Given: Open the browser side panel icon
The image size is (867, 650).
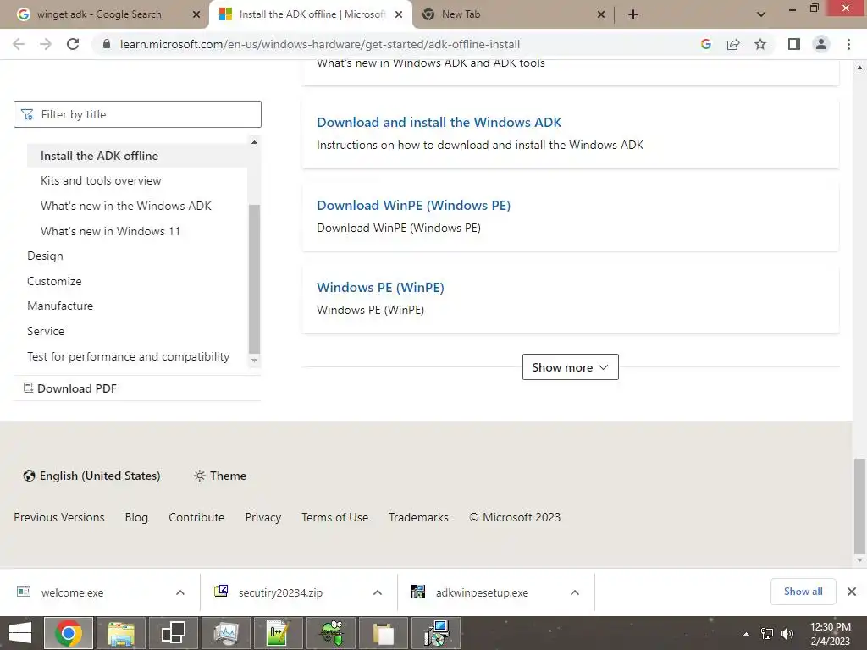Looking at the screenshot, I should tap(794, 44).
